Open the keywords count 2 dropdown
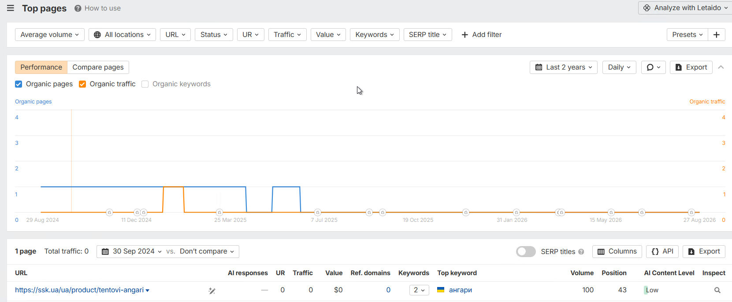Viewport: 732px width, 302px height. [419, 290]
